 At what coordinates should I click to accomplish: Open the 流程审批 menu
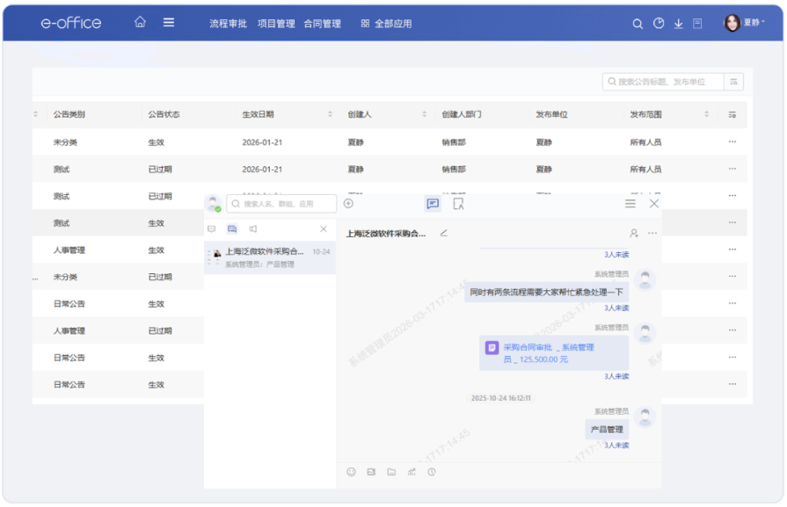(x=228, y=24)
